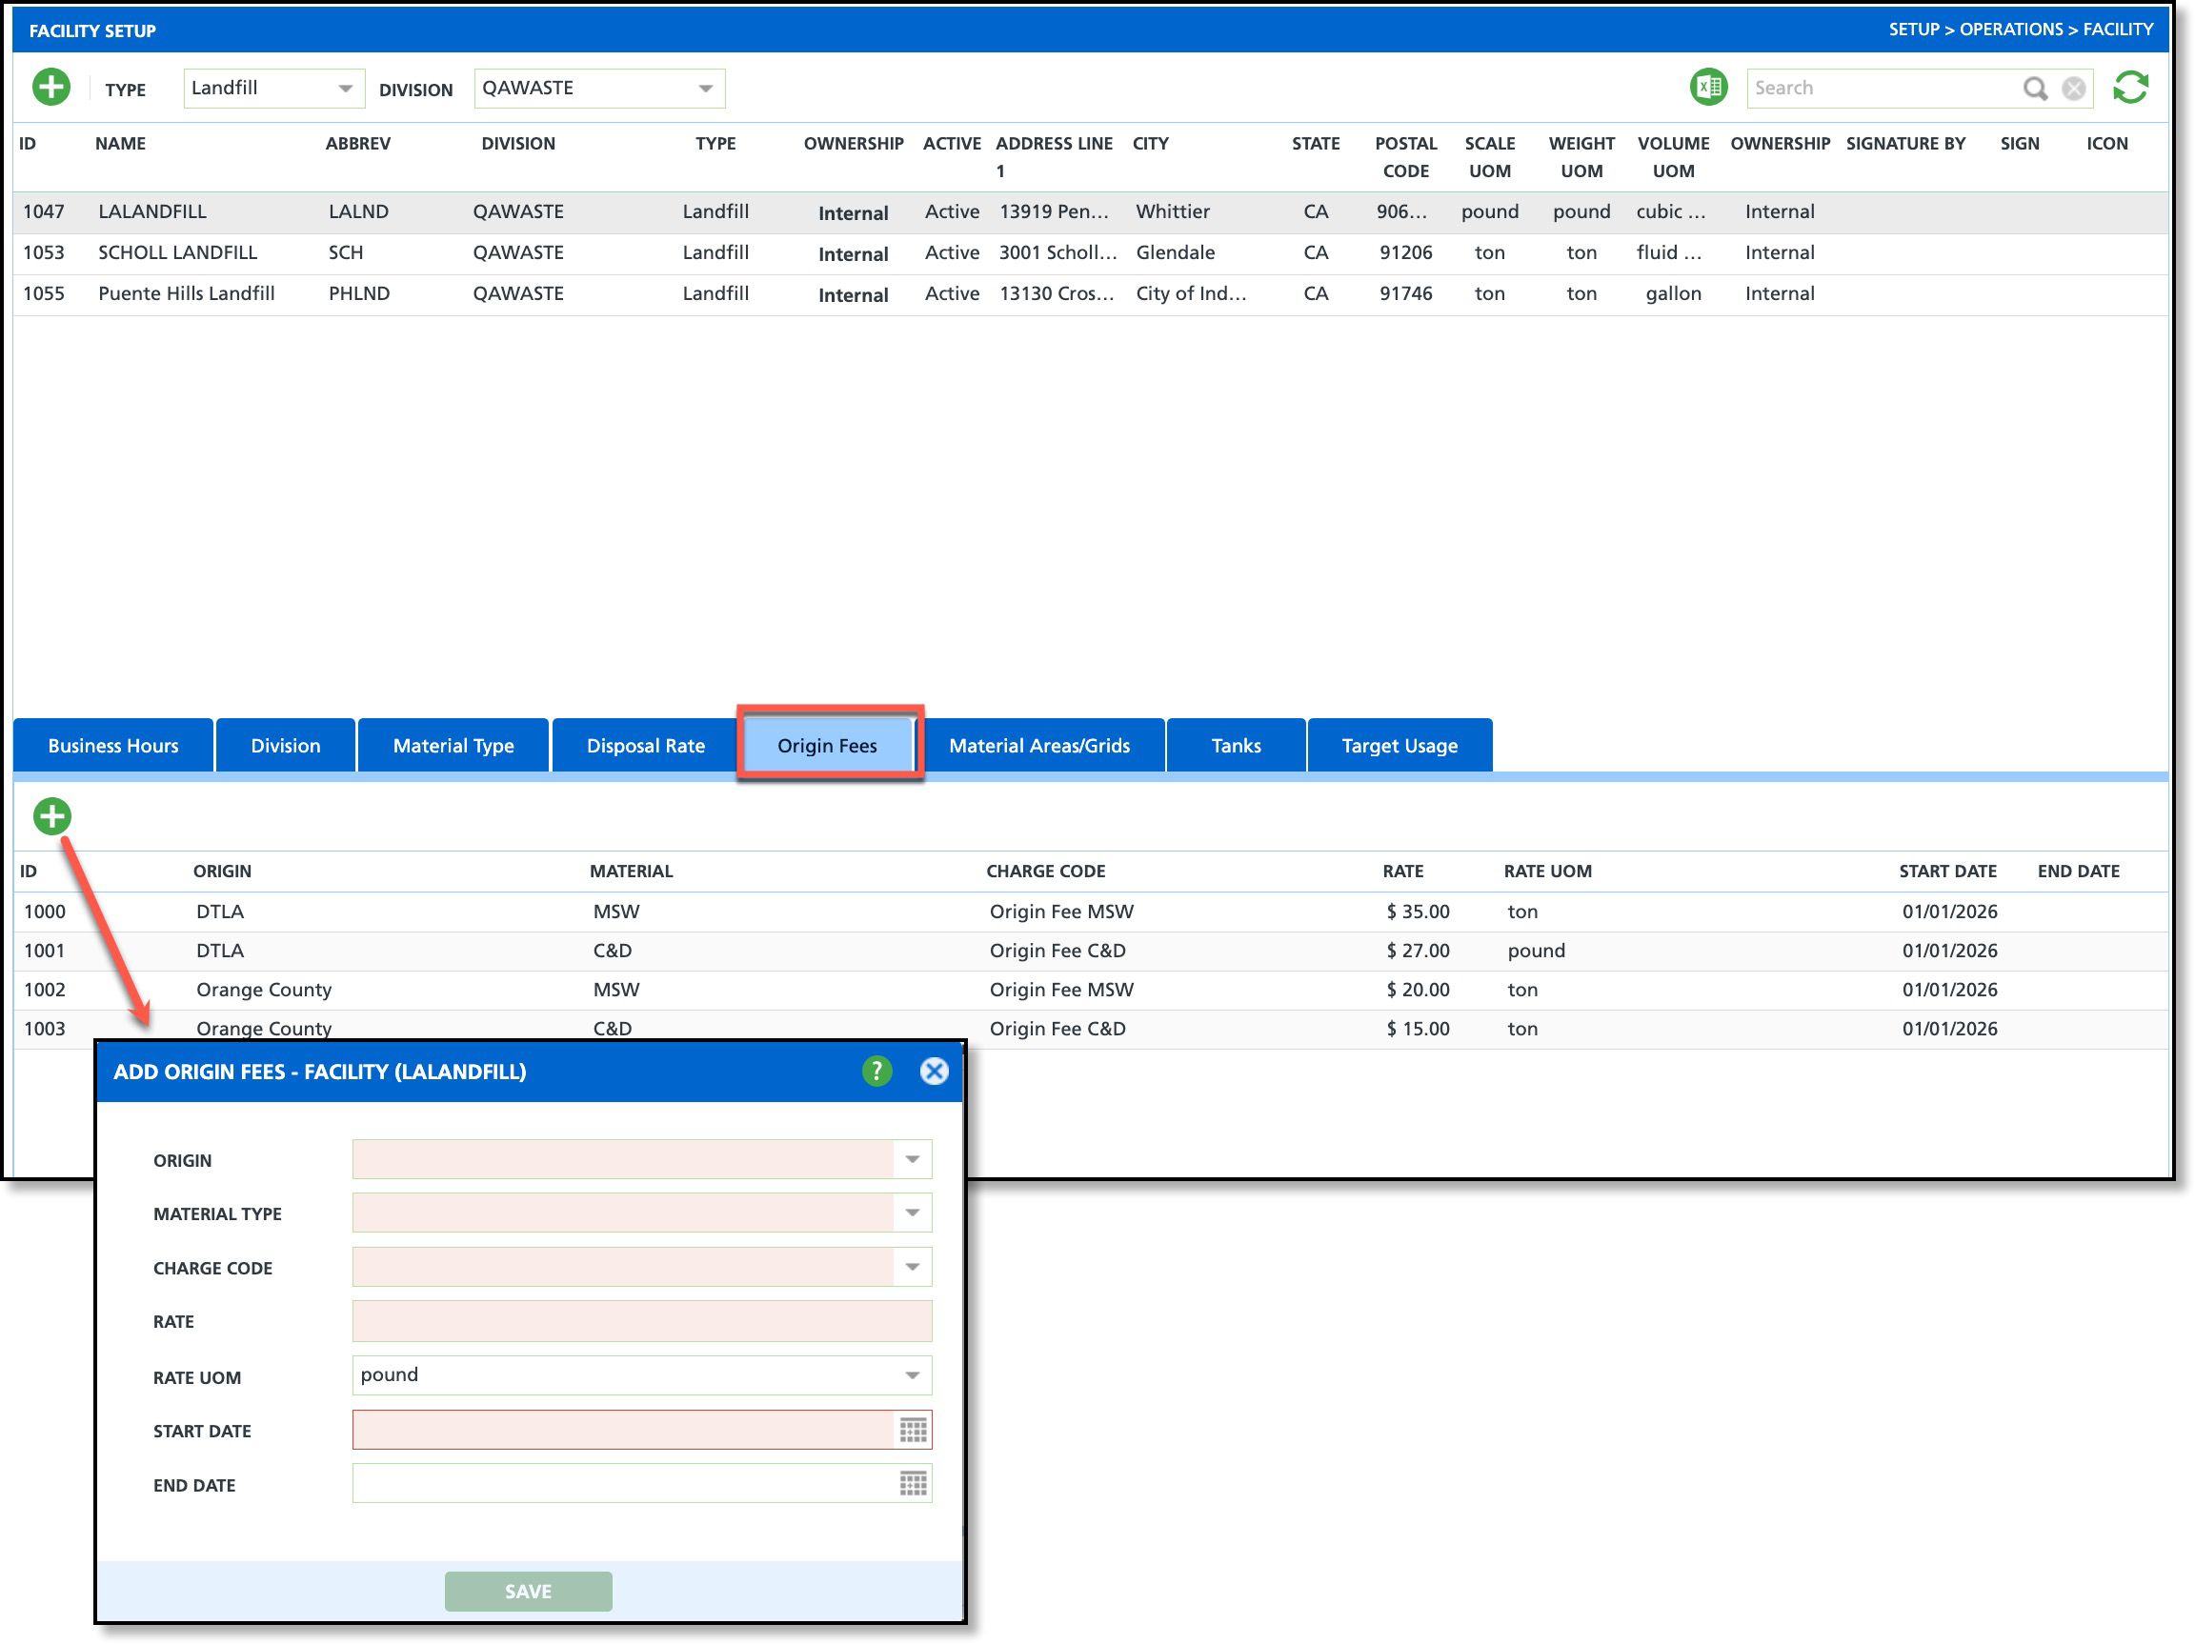2195x1644 pixels.
Task: Click the green add facility plus icon
Action: coord(50,88)
